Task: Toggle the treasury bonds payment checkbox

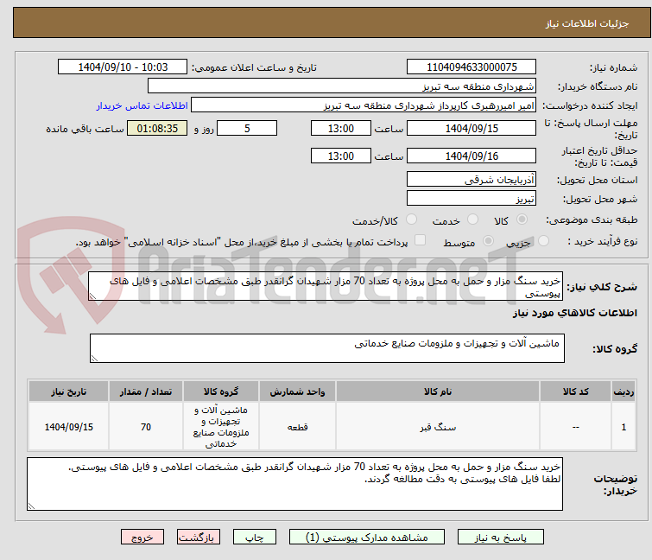Action: [421, 241]
